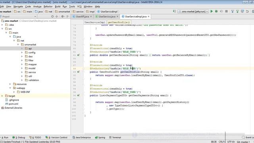Viewport: 254px width, 143px height.
Task: Click the line 89 gutter override marker
Action: tap(79, 72)
